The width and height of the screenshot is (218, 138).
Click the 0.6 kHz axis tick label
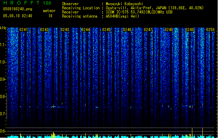coord(3,131)
